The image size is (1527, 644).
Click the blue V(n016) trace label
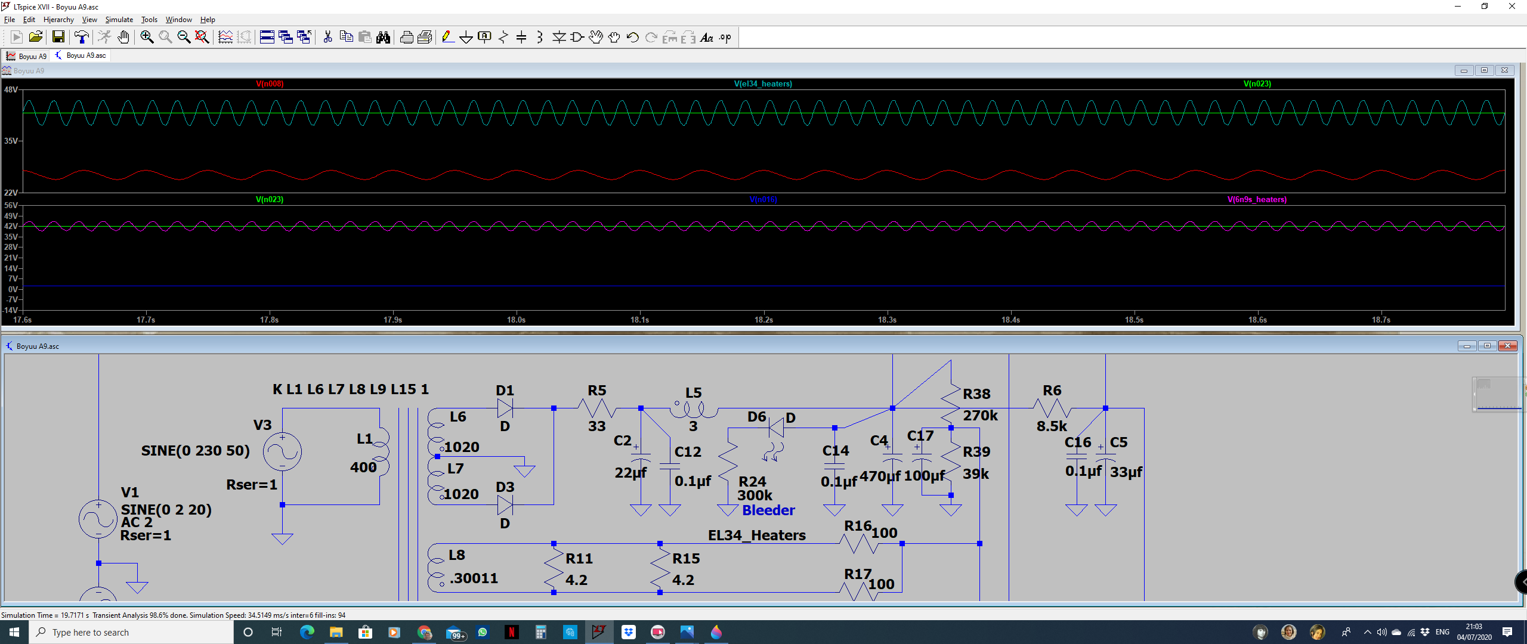[x=763, y=200]
